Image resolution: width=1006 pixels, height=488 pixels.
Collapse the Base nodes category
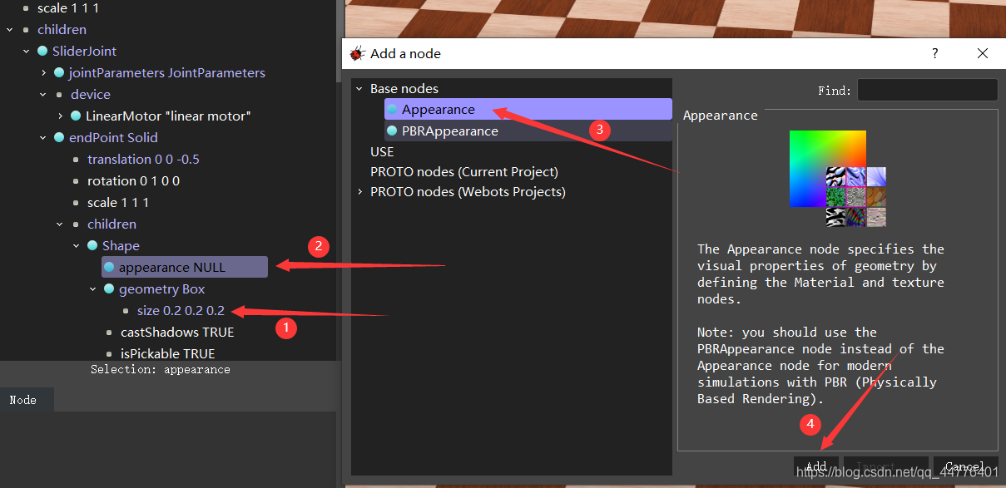click(359, 89)
